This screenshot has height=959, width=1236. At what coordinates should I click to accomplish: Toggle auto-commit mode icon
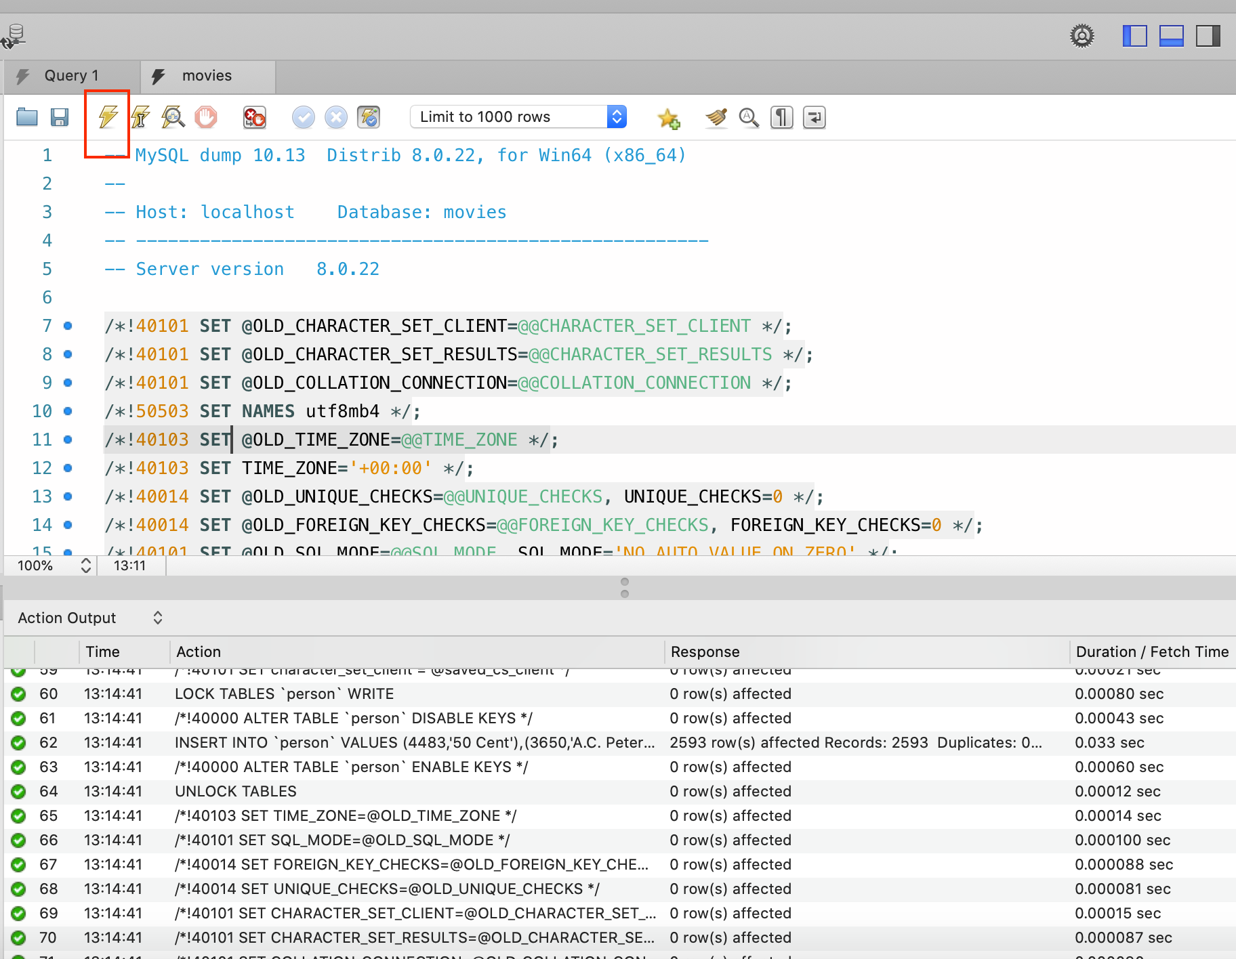pos(369,117)
